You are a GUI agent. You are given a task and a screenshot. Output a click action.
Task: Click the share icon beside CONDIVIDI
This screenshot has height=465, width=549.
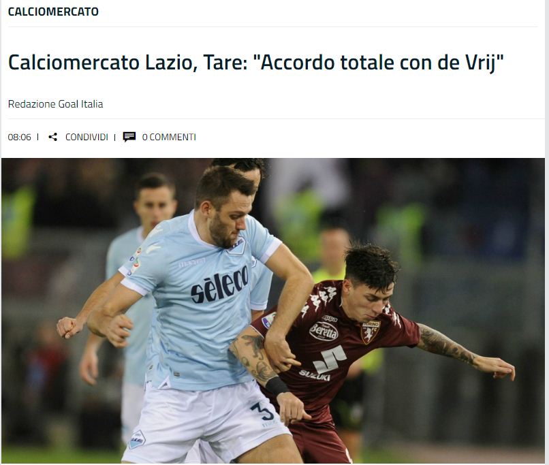pos(53,137)
